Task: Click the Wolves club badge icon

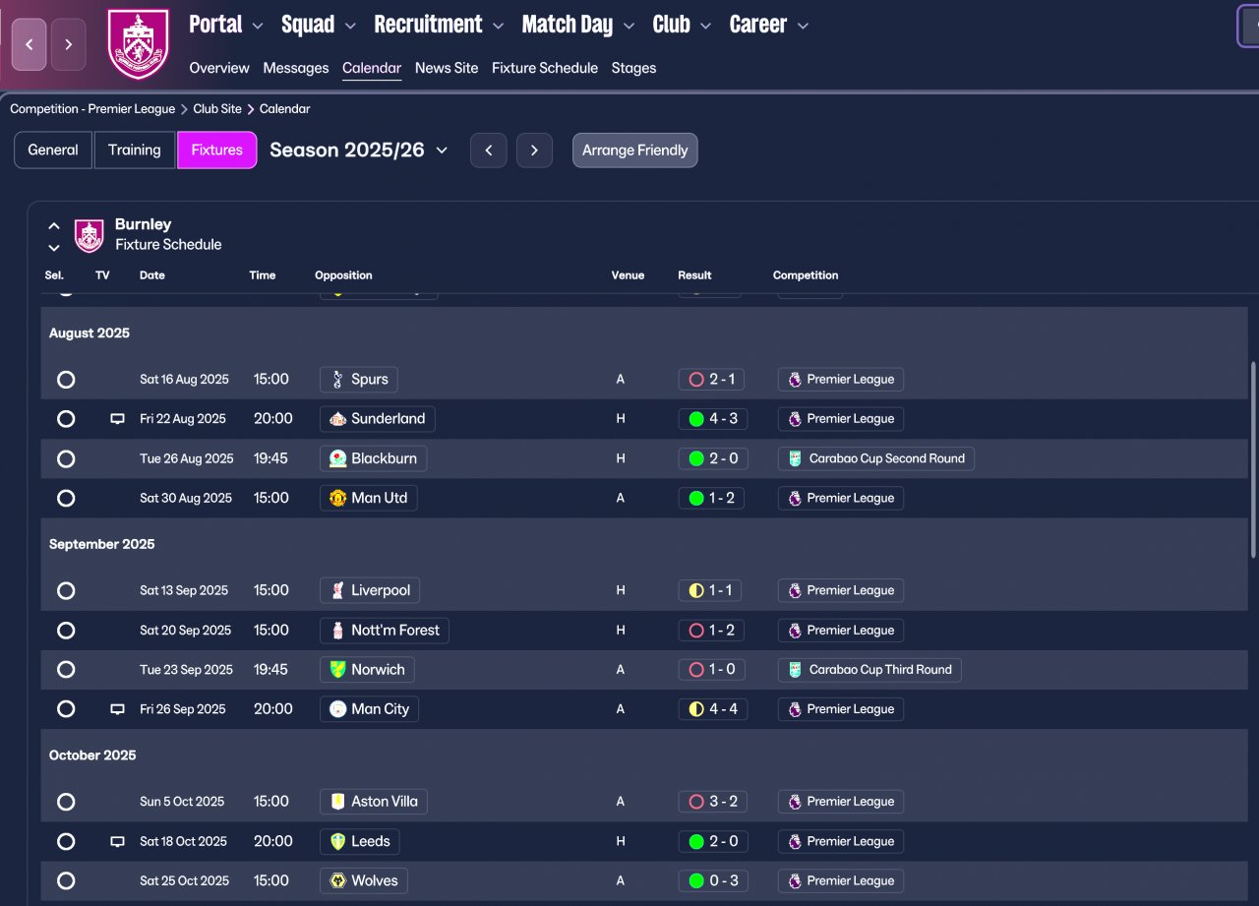Action: point(337,880)
